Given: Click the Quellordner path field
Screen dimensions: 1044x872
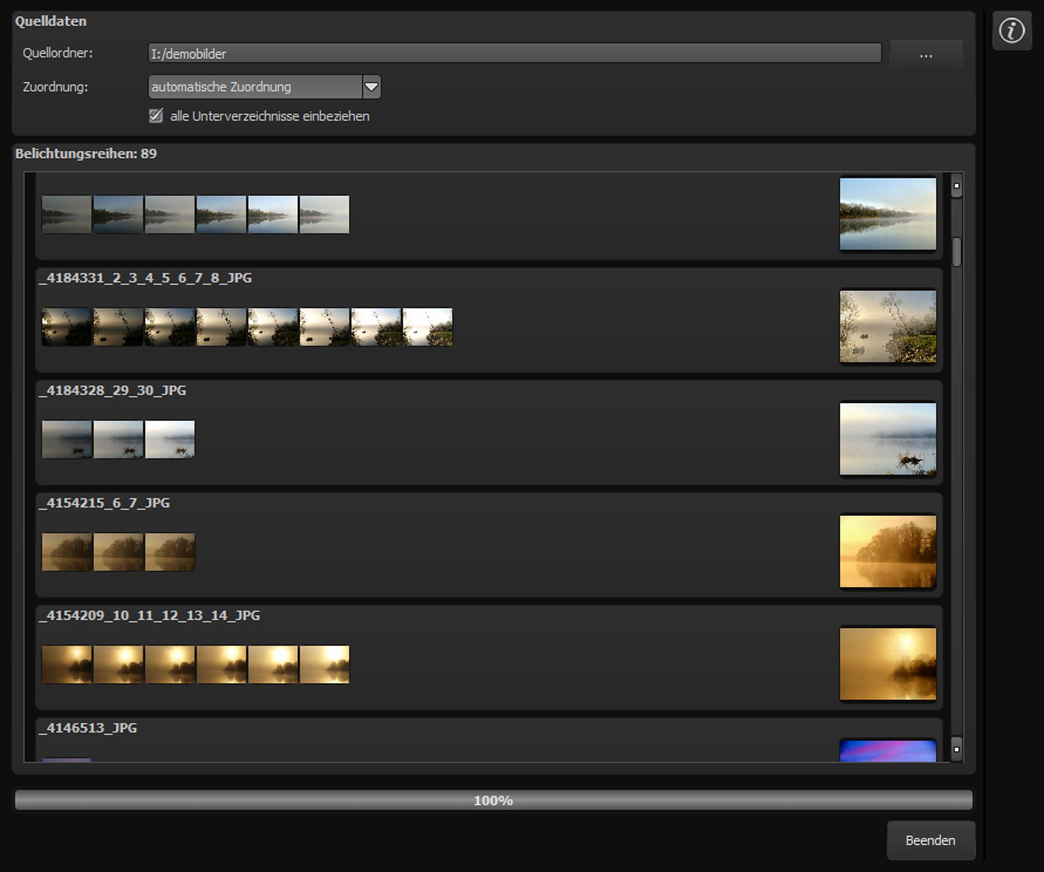Looking at the screenshot, I should (x=515, y=53).
